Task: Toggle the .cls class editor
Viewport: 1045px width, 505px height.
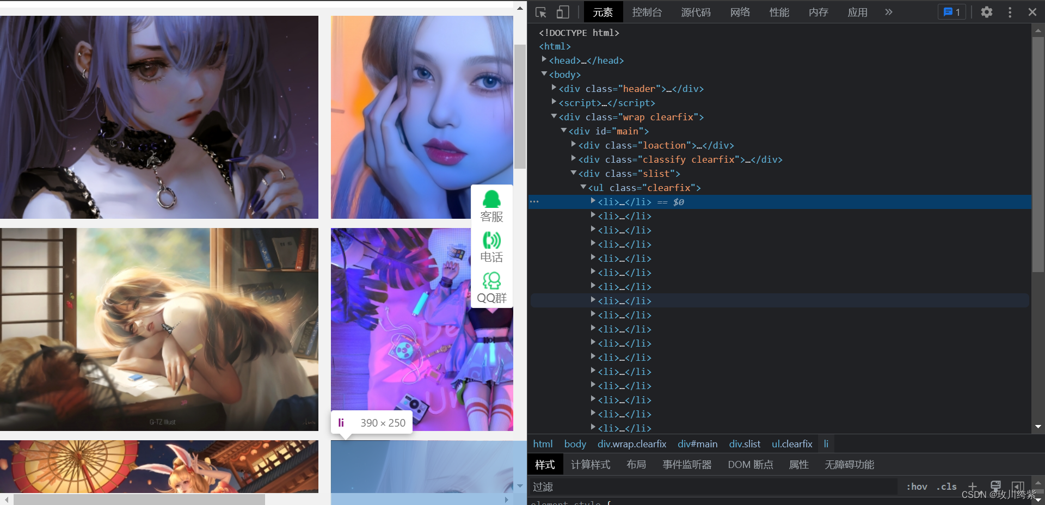Action: point(946,486)
